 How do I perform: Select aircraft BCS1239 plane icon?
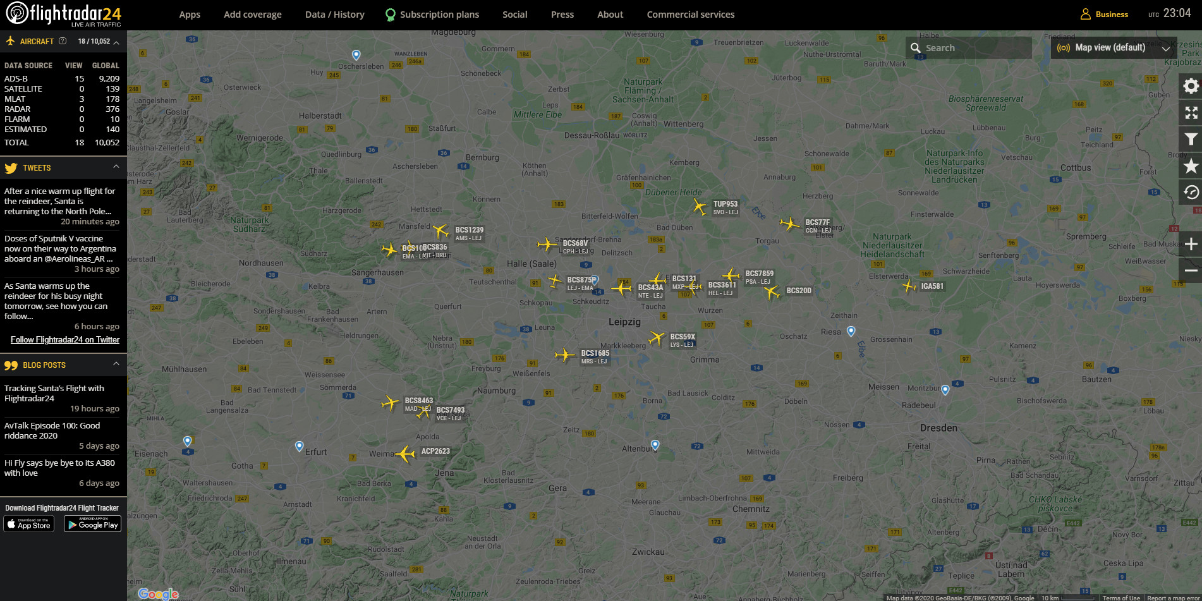(440, 231)
